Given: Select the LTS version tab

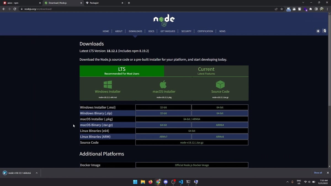Looking at the screenshot, I should 122,71.
